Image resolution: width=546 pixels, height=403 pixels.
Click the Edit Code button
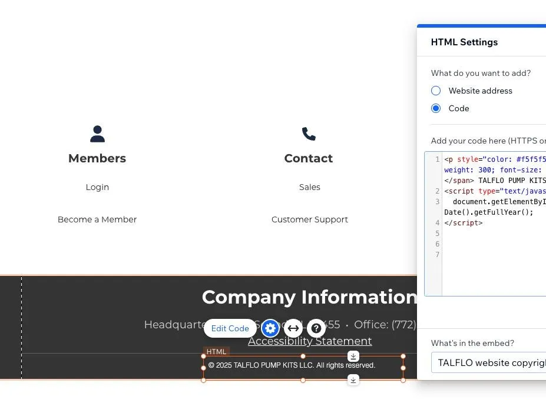coord(230,328)
